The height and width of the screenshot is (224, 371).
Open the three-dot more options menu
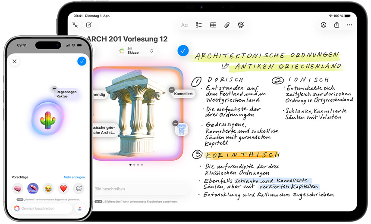[349, 25]
